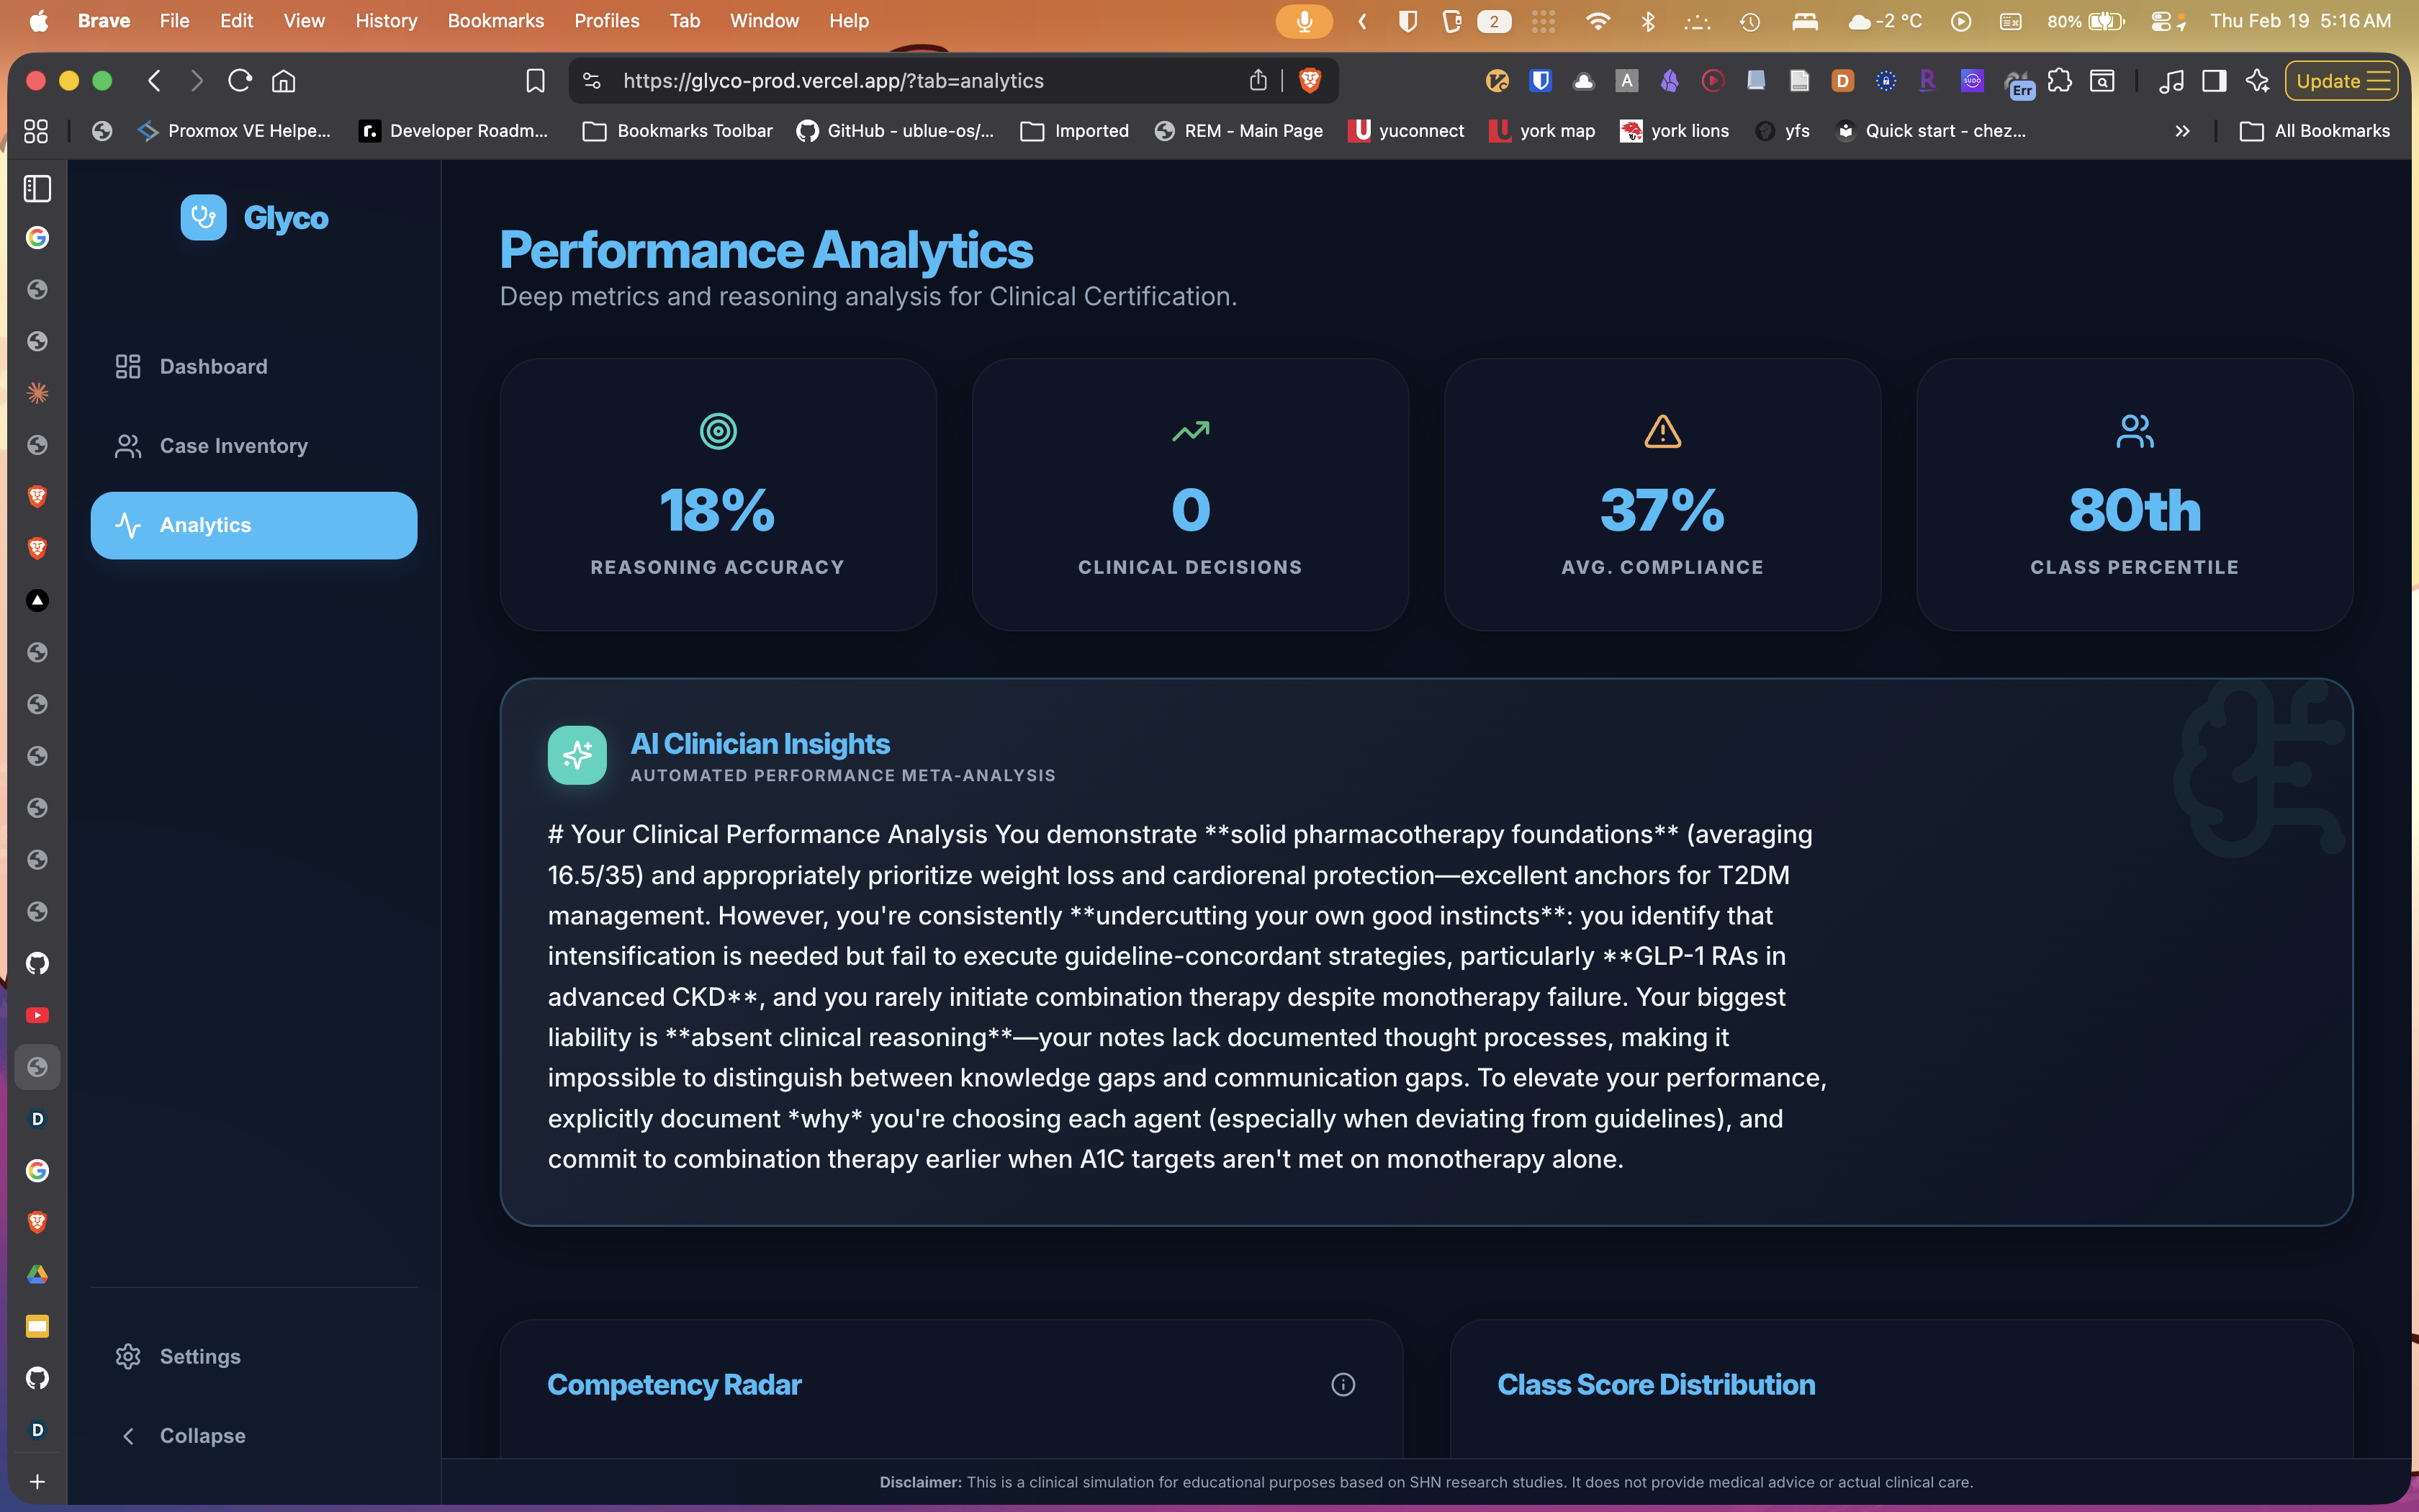Click the Brave Leo AI sparkle icon
Image resolution: width=2419 pixels, height=1512 pixels.
[x=2257, y=81]
